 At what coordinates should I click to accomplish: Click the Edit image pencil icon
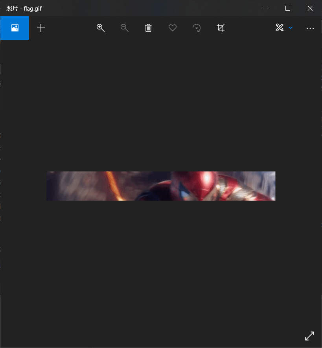pyautogui.click(x=279, y=28)
